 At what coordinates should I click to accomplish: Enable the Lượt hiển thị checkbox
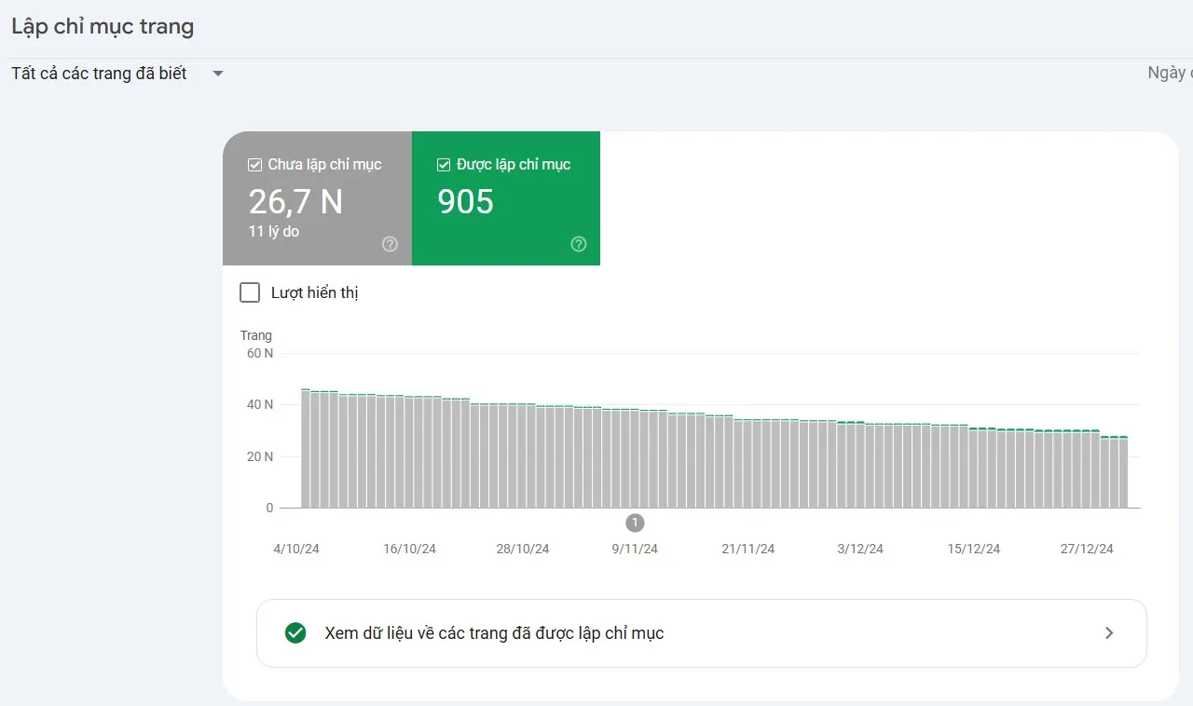[250, 292]
